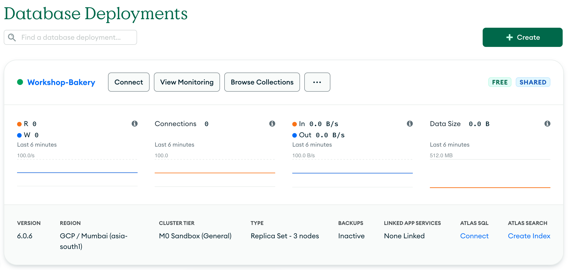Click the orange In legend dot
The height and width of the screenshot is (270, 568).
pos(294,124)
